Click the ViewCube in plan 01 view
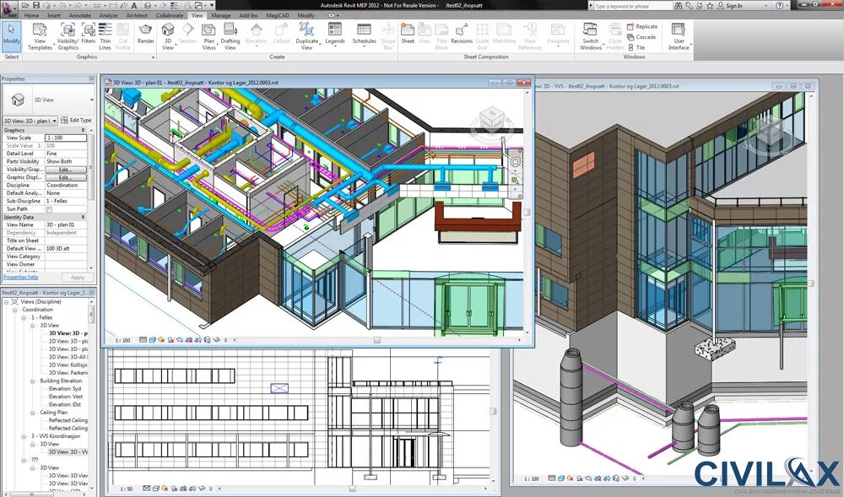 (x=491, y=120)
